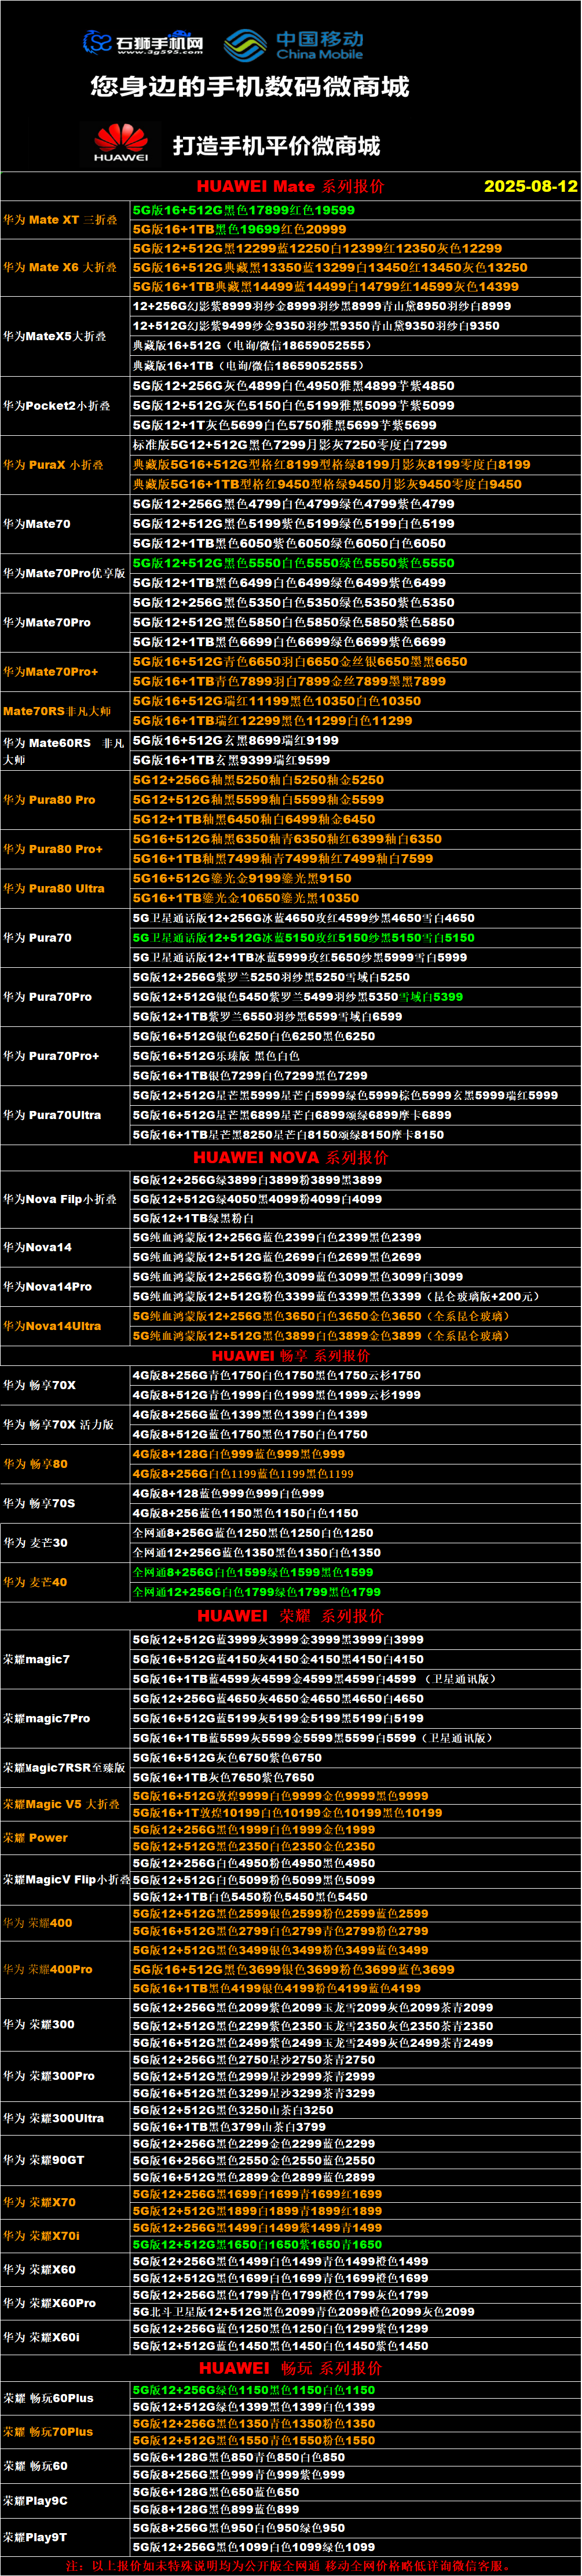Click the 荣耀Power 5G版12+512G黑色2350 row
This screenshot has height=2576, width=582.
tap(355, 1846)
